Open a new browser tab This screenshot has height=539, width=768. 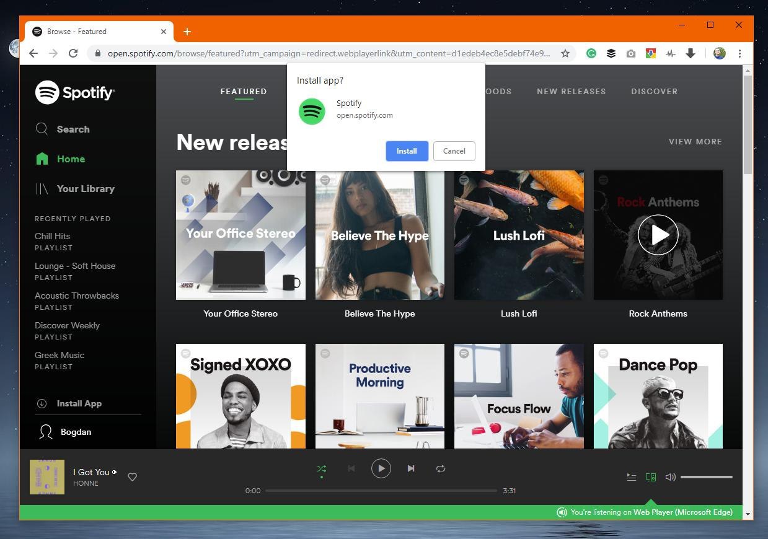187,32
